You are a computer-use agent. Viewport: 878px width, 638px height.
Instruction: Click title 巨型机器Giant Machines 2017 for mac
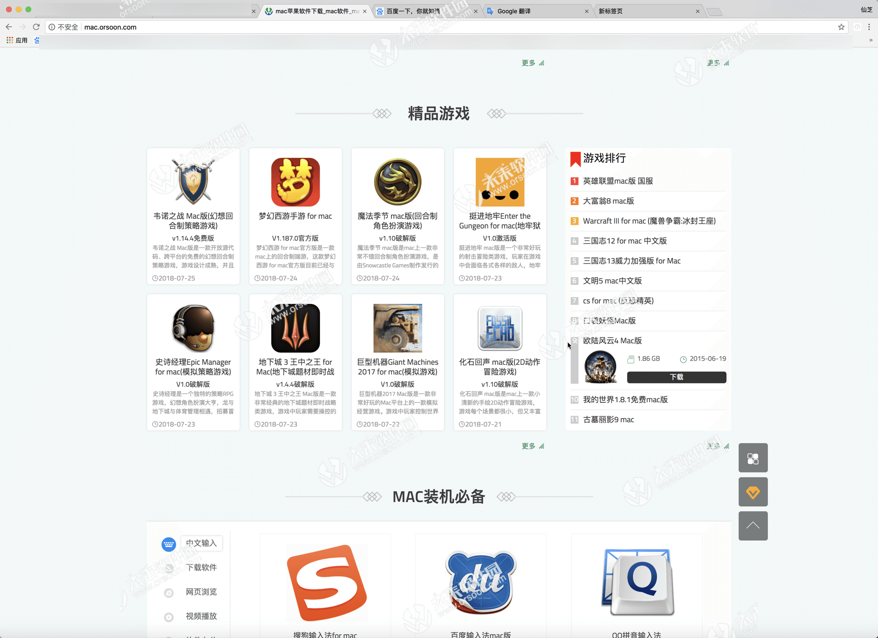pos(398,367)
